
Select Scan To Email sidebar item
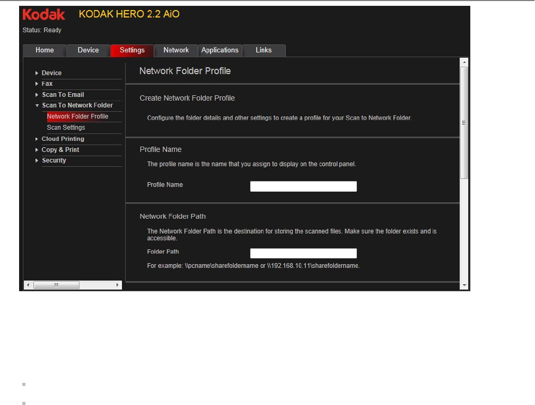[x=63, y=95]
